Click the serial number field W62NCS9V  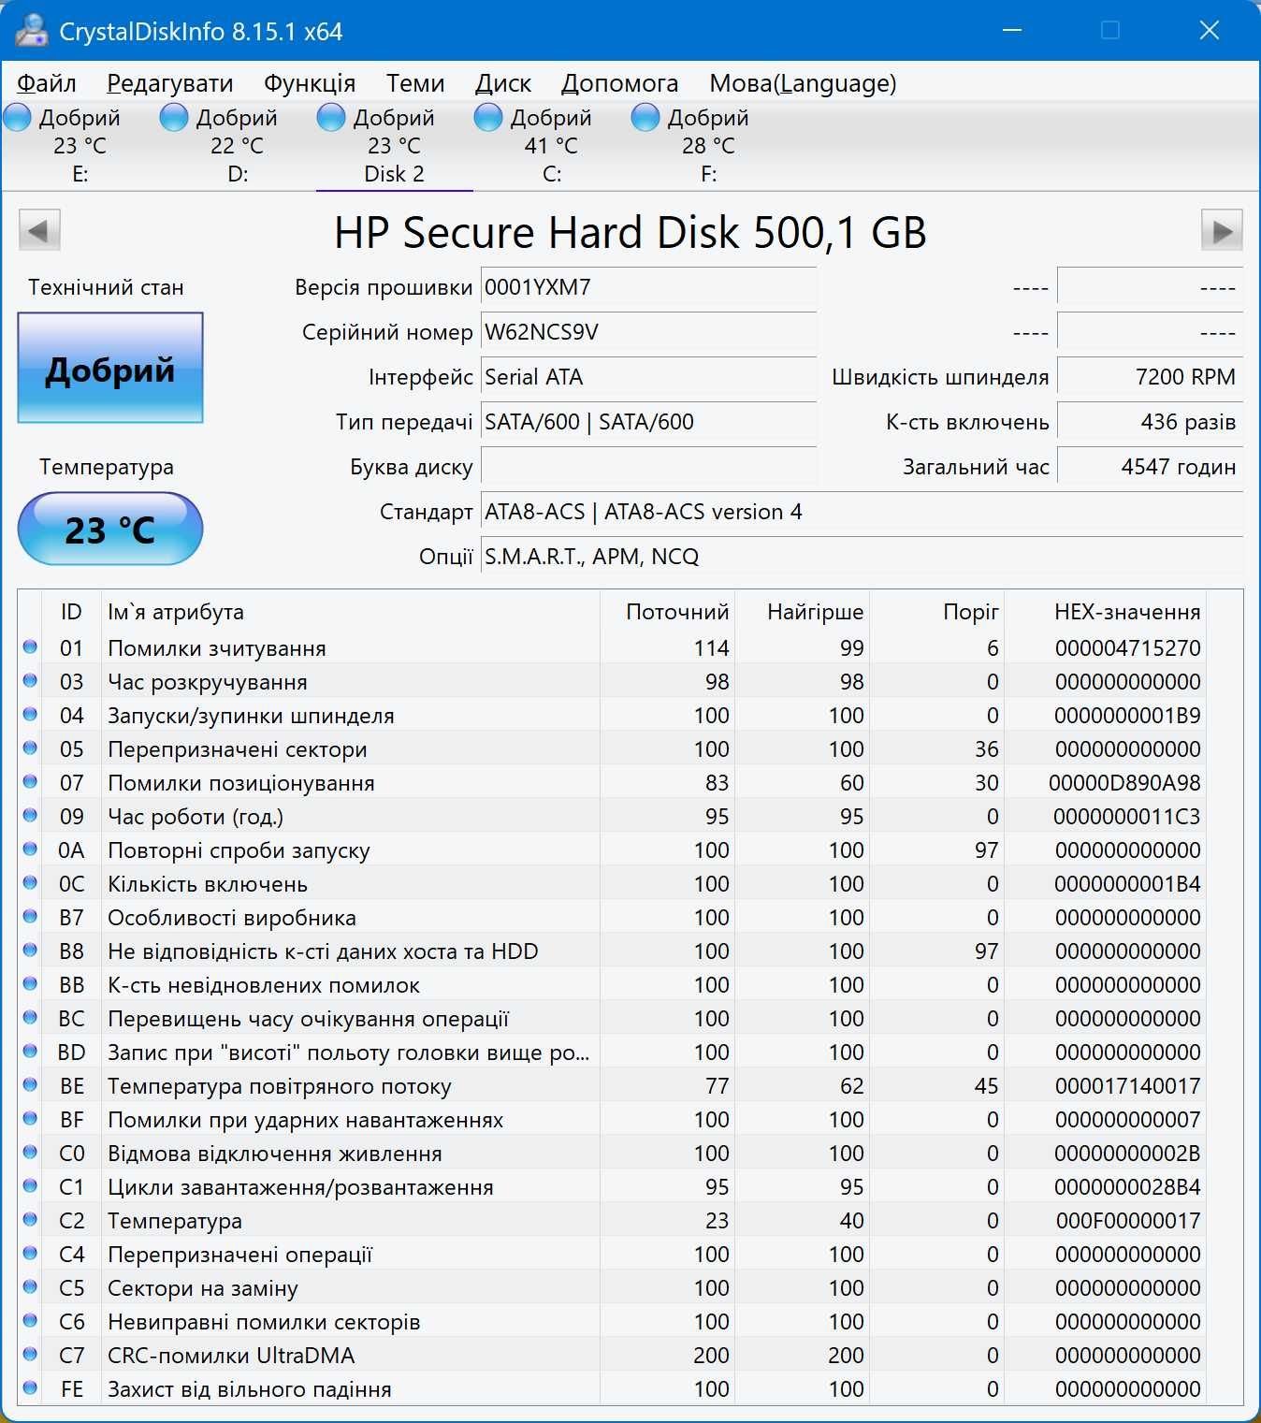pos(648,332)
